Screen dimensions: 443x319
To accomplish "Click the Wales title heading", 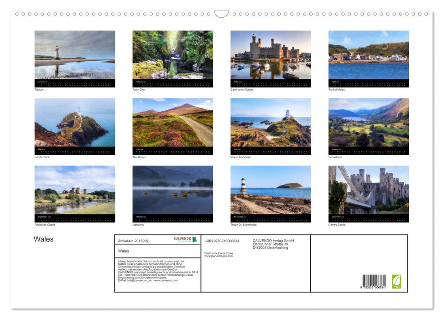I will [43, 239].
